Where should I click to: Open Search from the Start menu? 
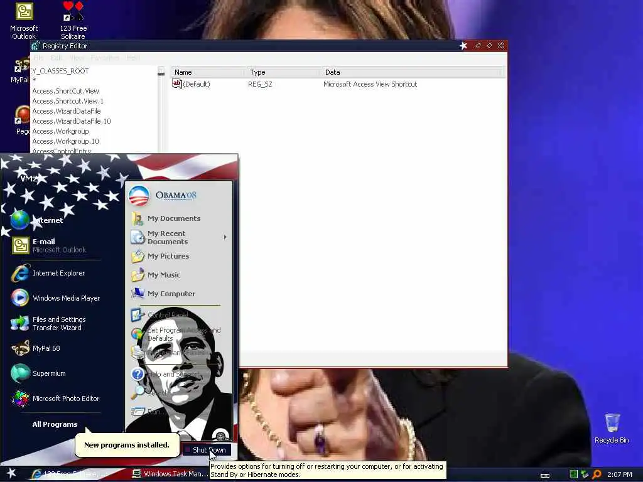[x=151, y=392]
